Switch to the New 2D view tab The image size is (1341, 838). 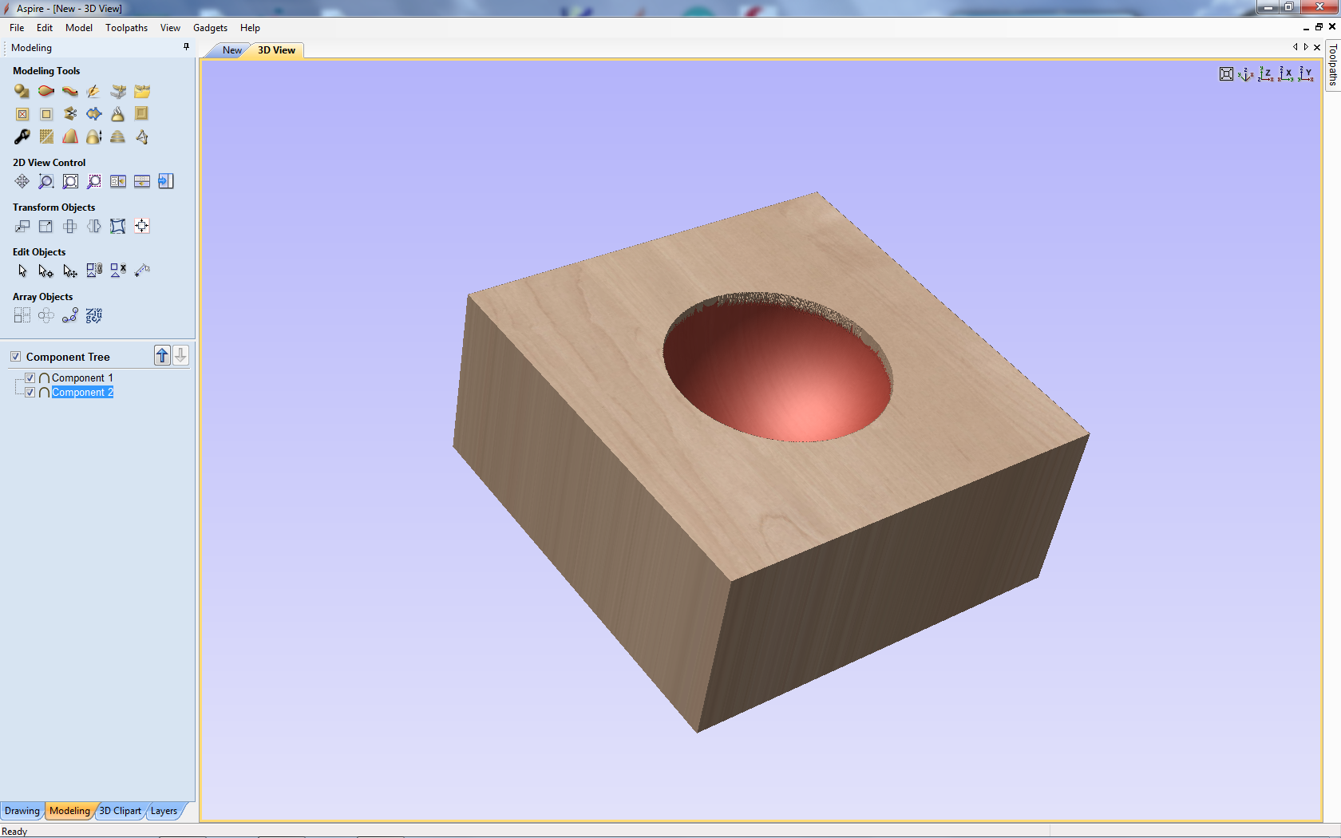point(231,50)
